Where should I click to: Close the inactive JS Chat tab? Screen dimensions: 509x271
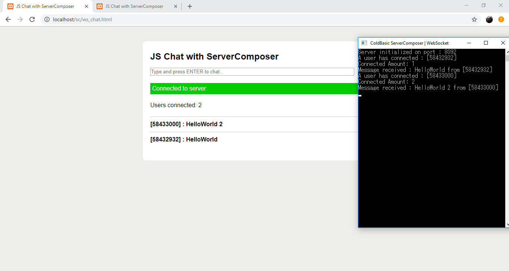click(x=175, y=6)
